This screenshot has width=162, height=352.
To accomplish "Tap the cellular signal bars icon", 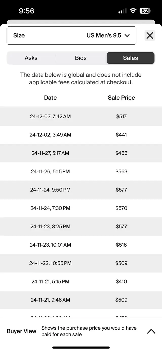I will [123, 11].
